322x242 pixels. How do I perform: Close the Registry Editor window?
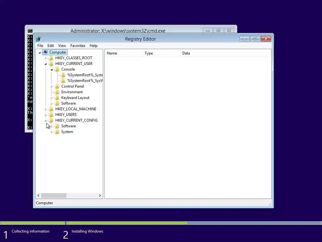(x=266, y=39)
